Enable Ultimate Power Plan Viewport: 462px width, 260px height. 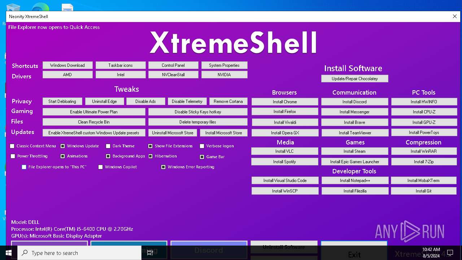(94, 112)
